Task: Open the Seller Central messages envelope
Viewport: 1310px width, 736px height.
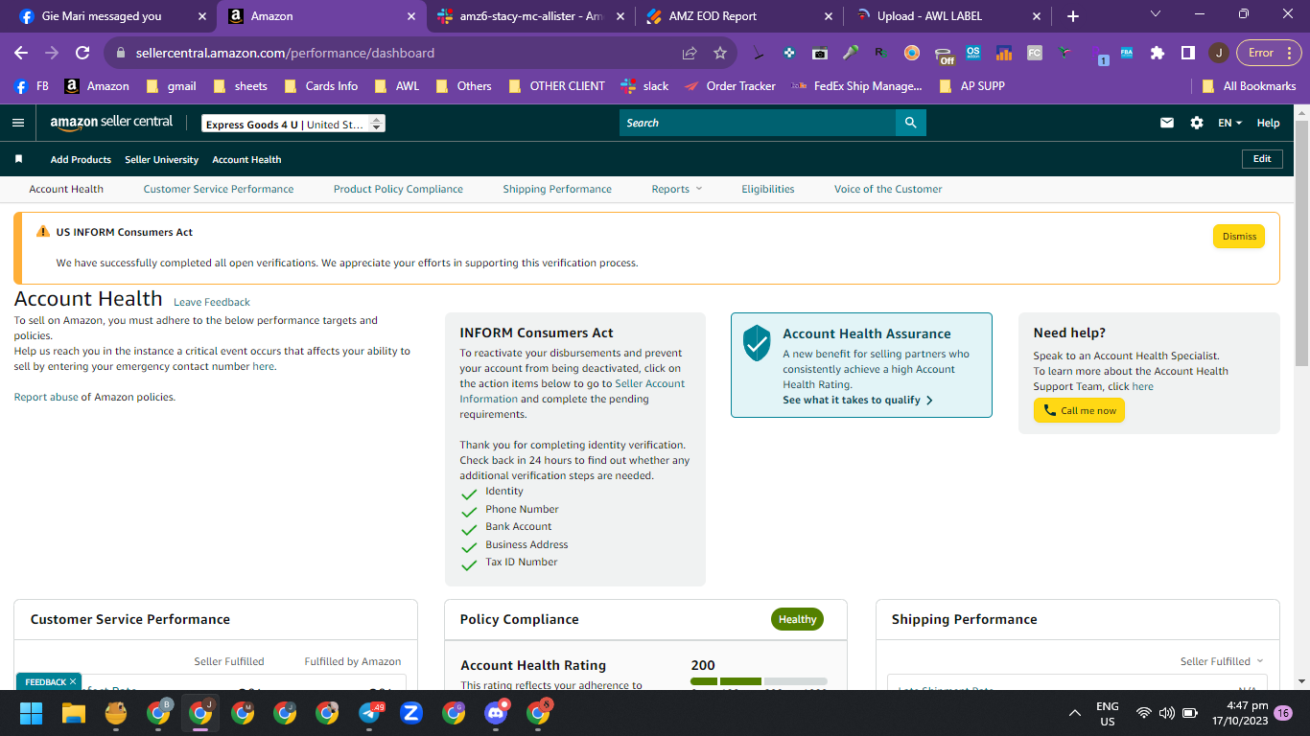Action: [1167, 123]
